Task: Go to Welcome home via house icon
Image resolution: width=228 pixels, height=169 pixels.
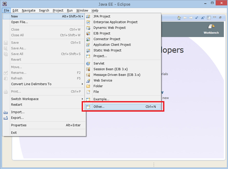Action: (x=179, y=18)
